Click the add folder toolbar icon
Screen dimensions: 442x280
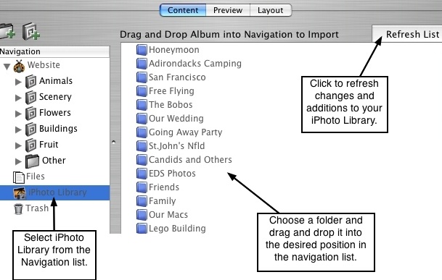tap(7, 32)
